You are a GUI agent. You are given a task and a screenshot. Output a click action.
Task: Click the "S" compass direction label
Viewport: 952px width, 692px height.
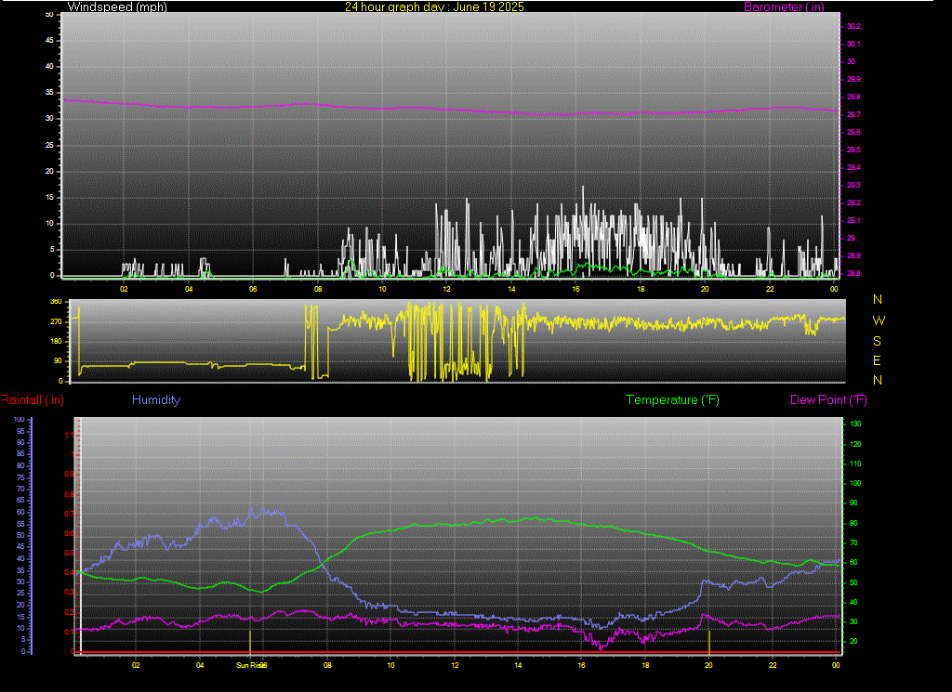coord(878,341)
